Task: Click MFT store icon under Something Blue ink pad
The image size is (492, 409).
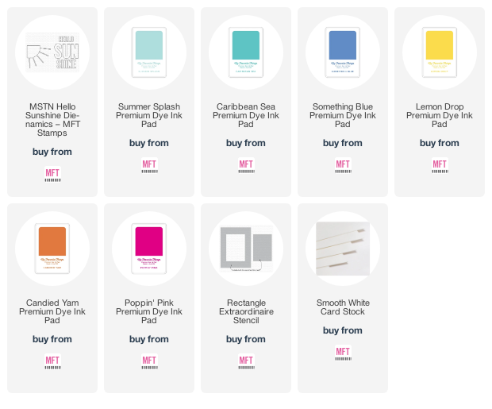Action: click(x=343, y=165)
